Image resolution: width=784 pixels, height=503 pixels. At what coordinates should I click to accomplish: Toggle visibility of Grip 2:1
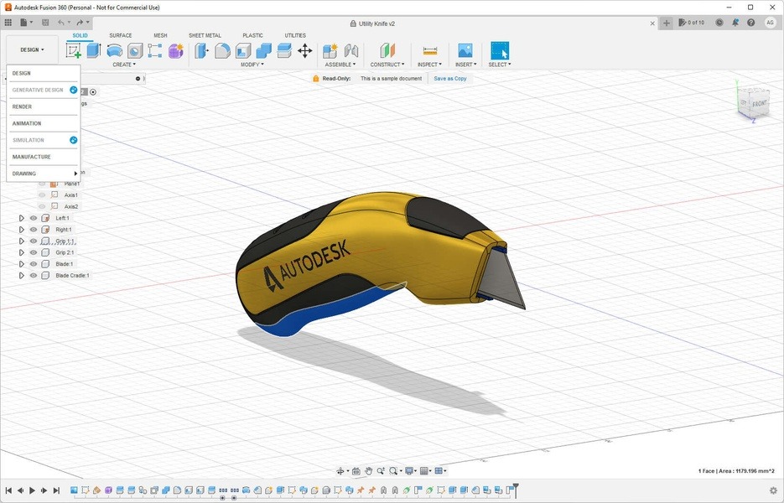[32, 251]
